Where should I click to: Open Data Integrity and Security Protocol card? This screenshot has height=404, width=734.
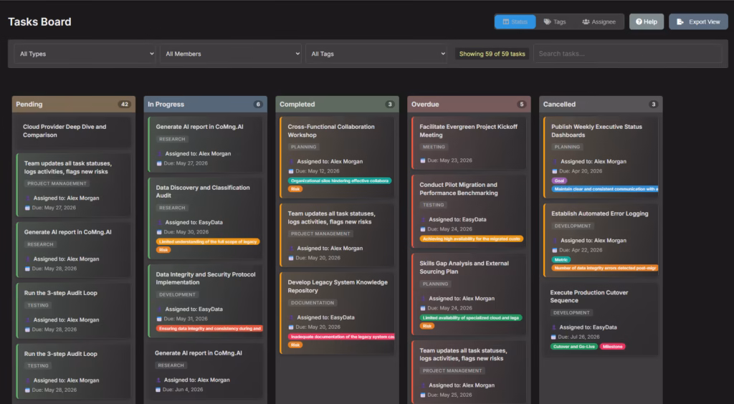[206, 301]
